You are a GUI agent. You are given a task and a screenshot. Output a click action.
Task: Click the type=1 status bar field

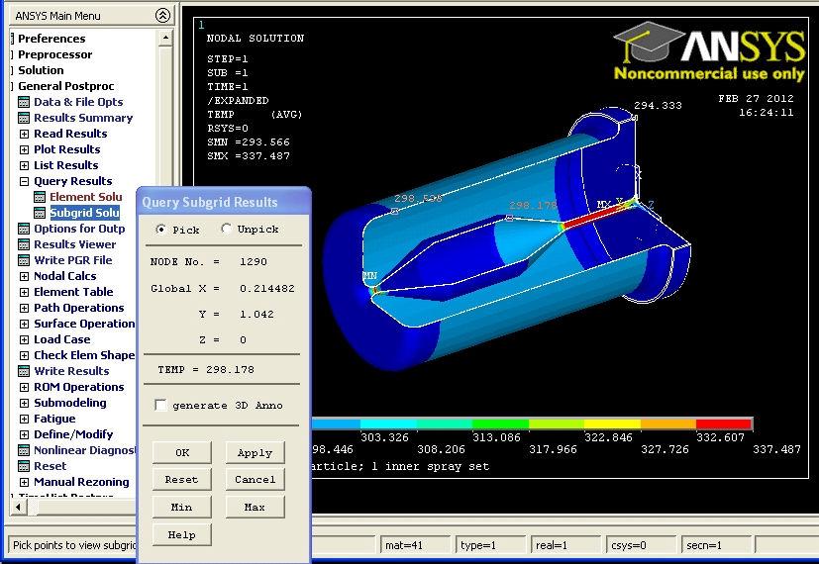pos(490,545)
